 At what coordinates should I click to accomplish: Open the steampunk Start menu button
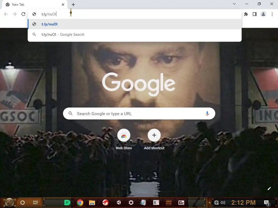[10, 203]
